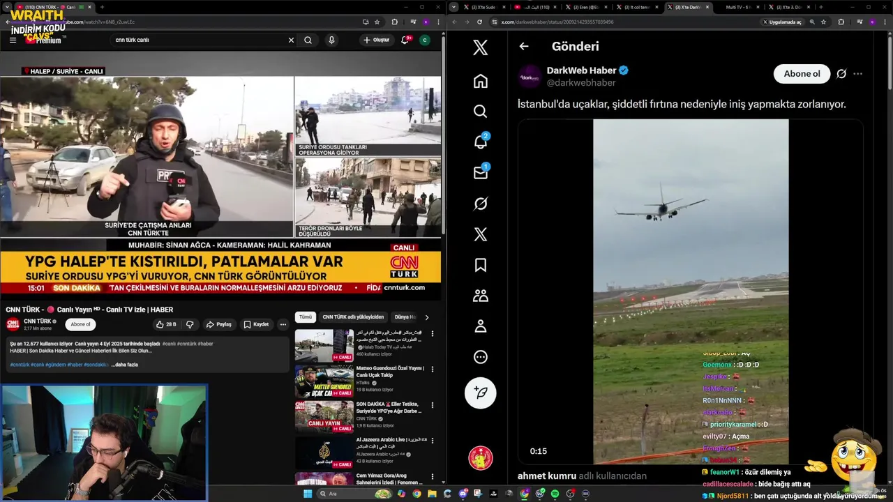
Task: Click the Oluştur create button
Action: (377, 40)
